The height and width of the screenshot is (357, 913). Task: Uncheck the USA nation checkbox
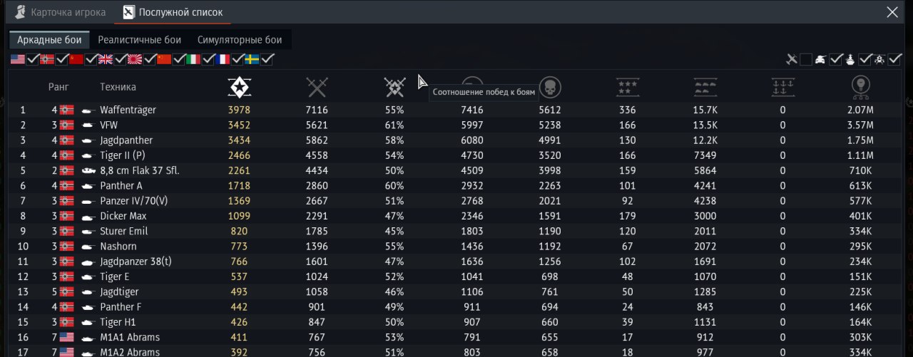pyautogui.click(x=33, y=59)
